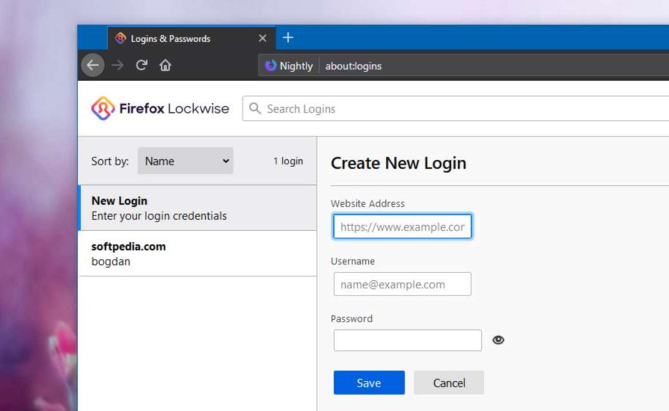Go back with the back arrow button
The height and width of the screenshot is (411, 669).
pyautogui.click(x=93, y=65)
